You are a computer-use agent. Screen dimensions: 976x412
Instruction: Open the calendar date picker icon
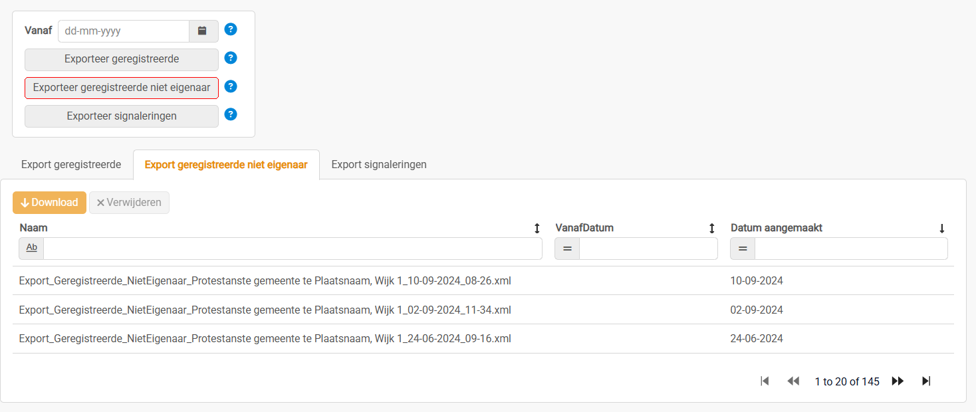click(203, 31)
